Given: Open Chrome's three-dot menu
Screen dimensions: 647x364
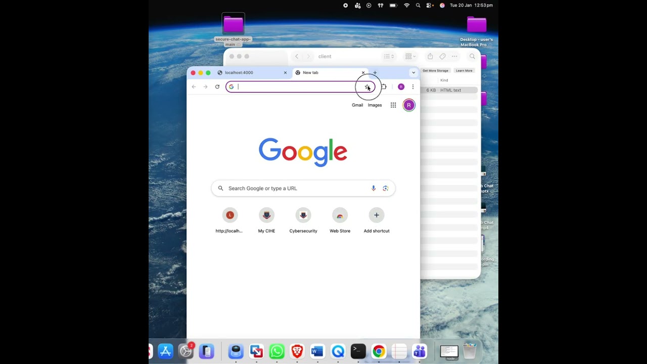Looking at the screenshot, I should point(413,87).
